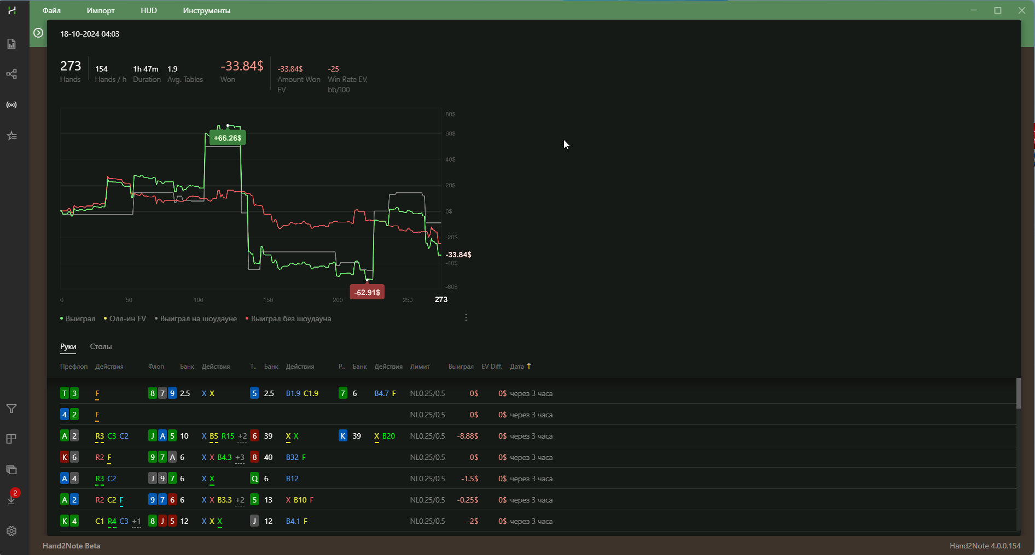Click the 1.9 Avg. Tables statistic
This screenshot has height=555, width=1035.
click(x=185, y=74)
